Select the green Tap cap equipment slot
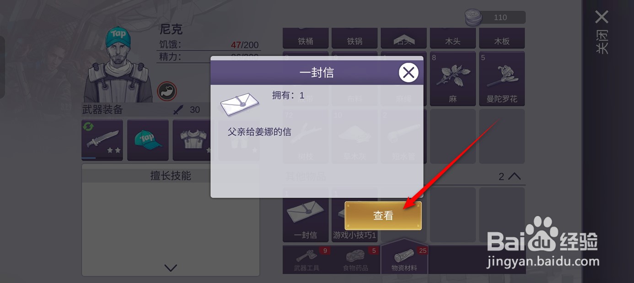 point(148,140)
